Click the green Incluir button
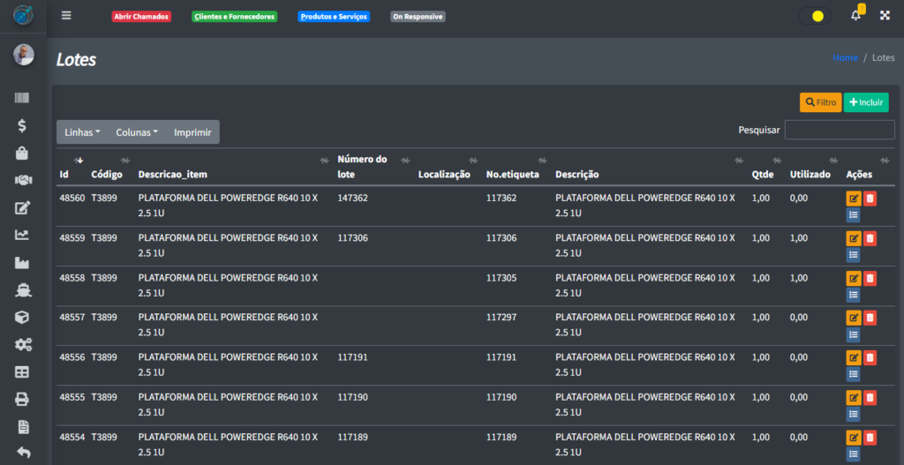The height and width of the screenshot is (465, 904). [x=865, y=102]
